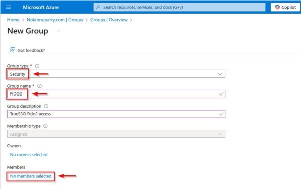The height and width of the screenshot is (189, 301).
Task: Open the Azure portal hamburger menu
Action: (8, 7)
